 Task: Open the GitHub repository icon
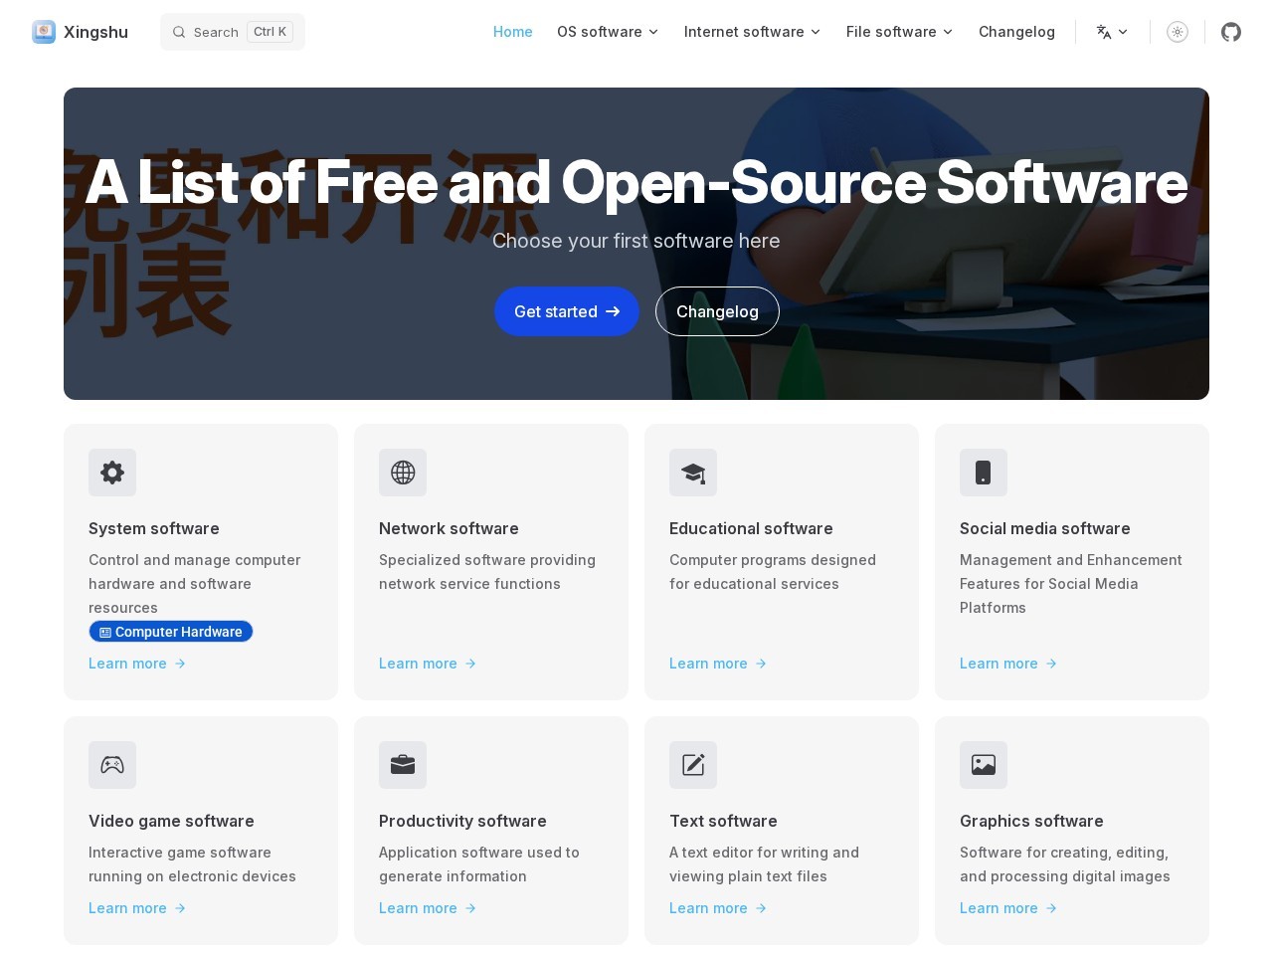pyautogui.click(x=1231, y=32)
